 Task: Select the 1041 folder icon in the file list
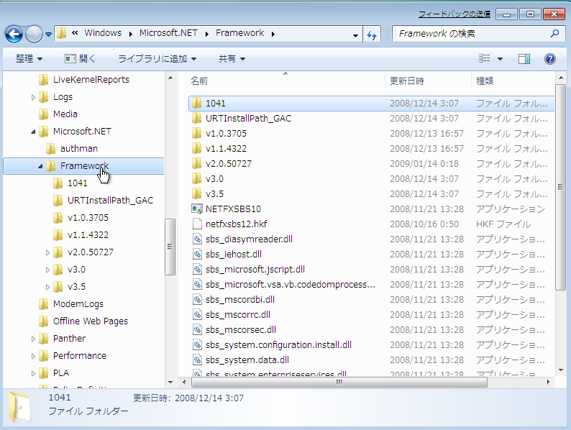click(x=196, y=104)
